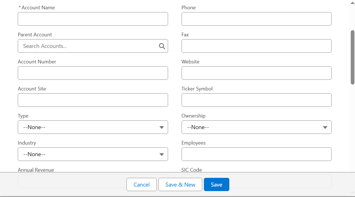This screenshot has width=355, height=197.
Task: Focus the Employees input box
Action: tap(256, 154)
